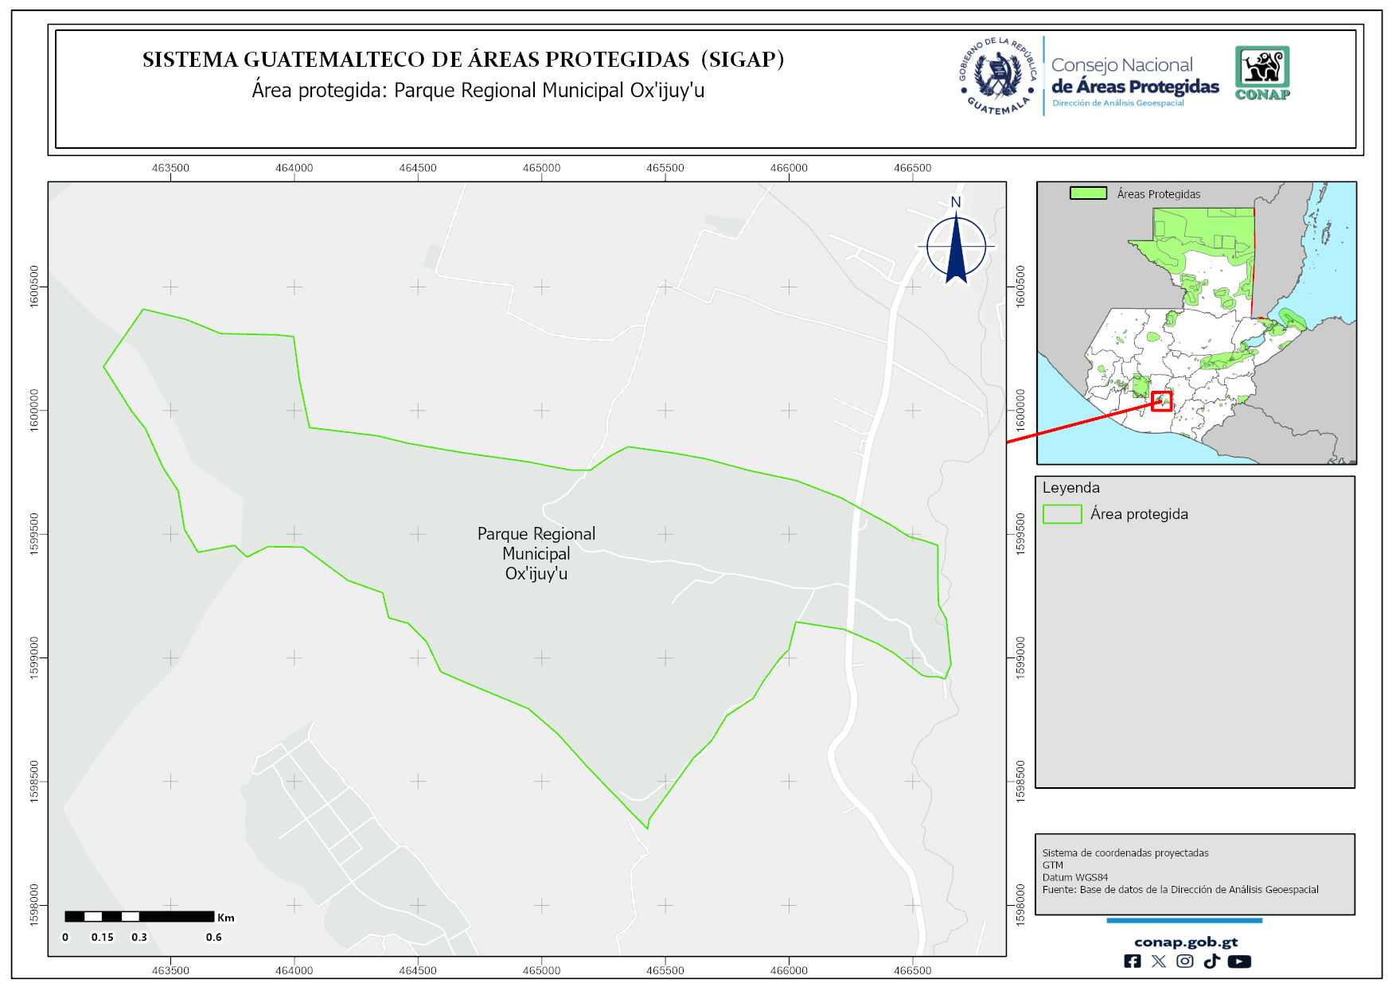This screenshot has height=987, width=1396.
Task: Click the kilometer scale bar
Action: pos(139,917)
